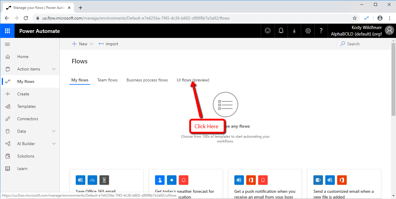Click the page vertical scrollbar
This screenshot has height=199, width=396.
(393, 79)
